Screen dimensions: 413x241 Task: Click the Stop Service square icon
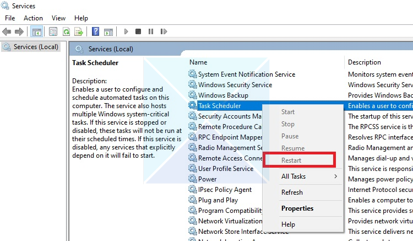coord(138,31)
